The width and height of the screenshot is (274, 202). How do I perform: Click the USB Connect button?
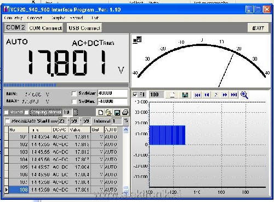(x=84, y=28)
